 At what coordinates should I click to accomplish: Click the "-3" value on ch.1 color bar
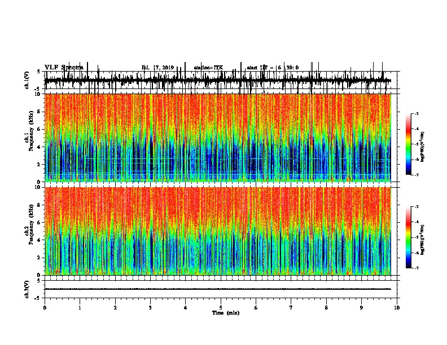tap(416, 113)
